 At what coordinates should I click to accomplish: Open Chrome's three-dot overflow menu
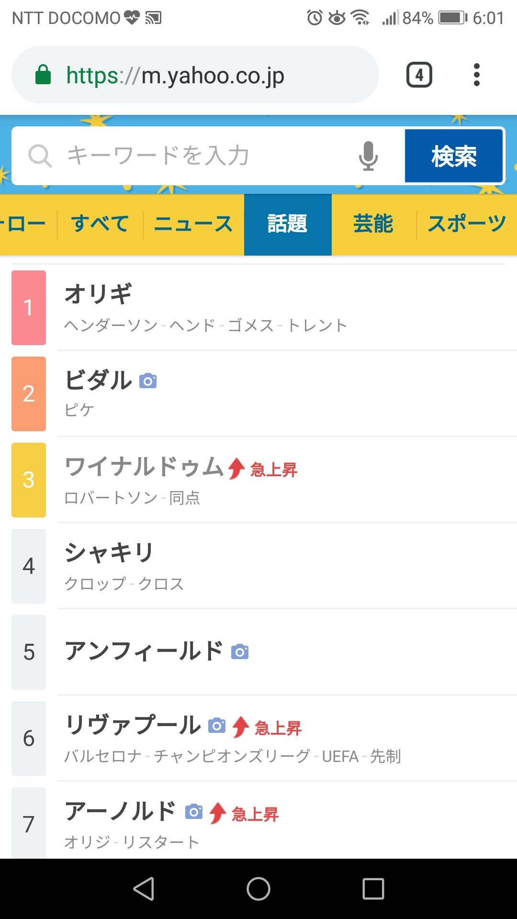(476, 75)
